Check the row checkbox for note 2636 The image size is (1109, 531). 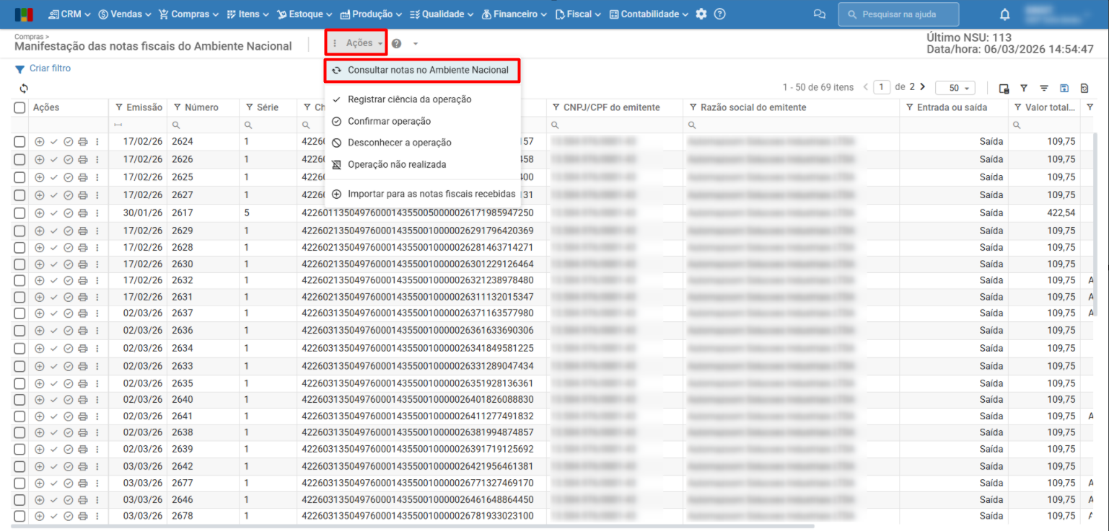tap(19, 331)
